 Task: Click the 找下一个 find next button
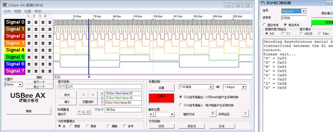point(39,82)
